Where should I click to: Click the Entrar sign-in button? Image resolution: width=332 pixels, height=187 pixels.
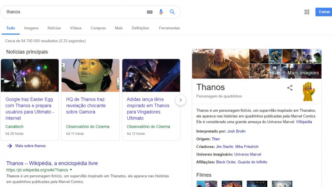(324, 12)
